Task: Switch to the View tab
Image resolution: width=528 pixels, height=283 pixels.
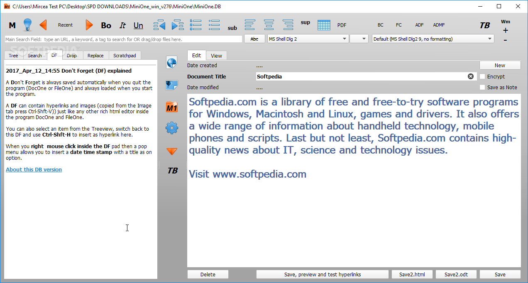Action: click(216, 56)
